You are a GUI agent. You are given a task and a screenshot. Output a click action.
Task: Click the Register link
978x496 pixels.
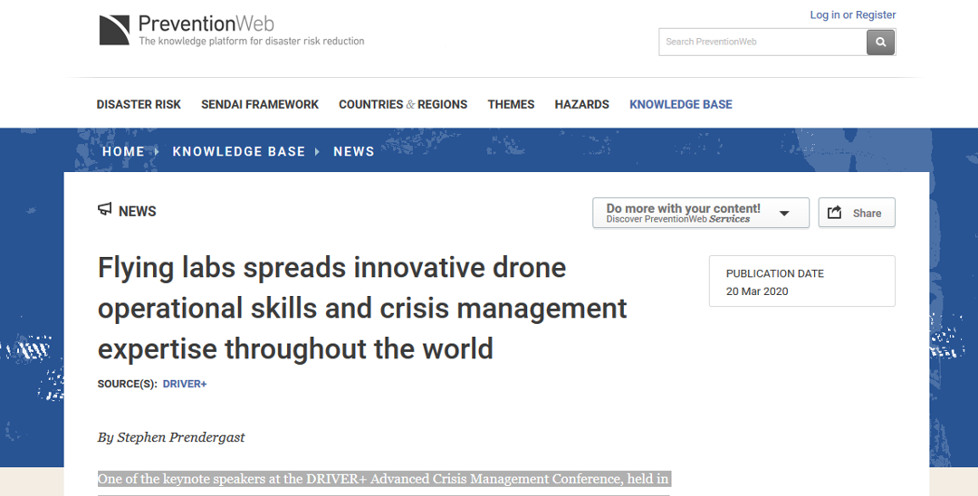(876, 14)
